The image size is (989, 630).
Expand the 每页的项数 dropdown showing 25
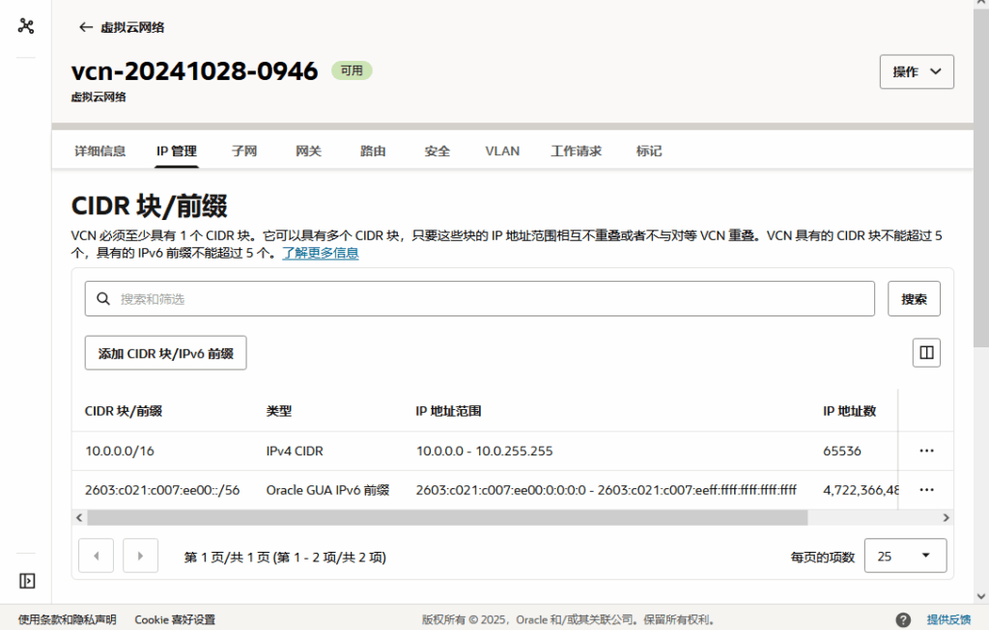click(905, 556)
